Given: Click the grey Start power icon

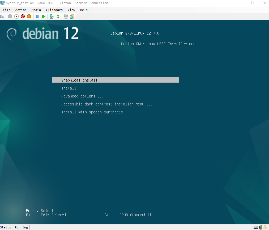Looking at the screenshot, I should coord(10,16).
